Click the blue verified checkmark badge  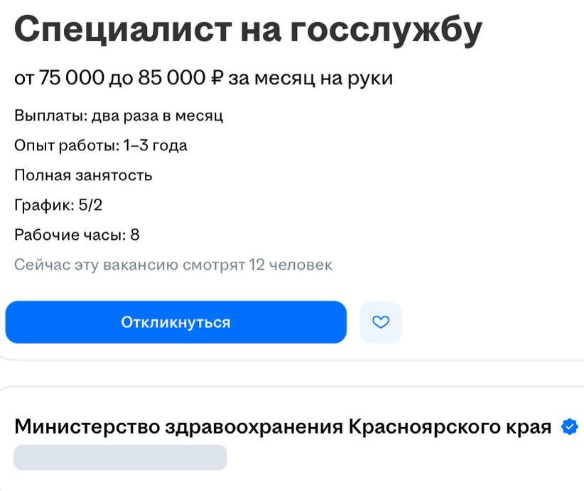[x=569, y=427]
